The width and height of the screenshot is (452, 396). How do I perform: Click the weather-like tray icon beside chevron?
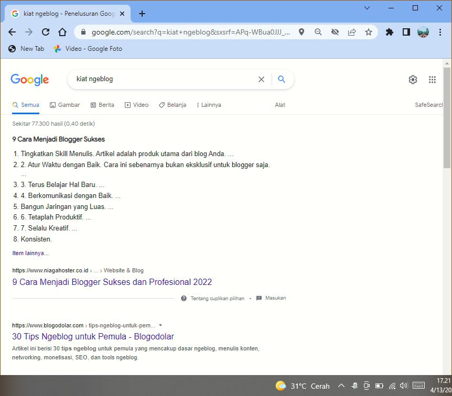point(354,386)
